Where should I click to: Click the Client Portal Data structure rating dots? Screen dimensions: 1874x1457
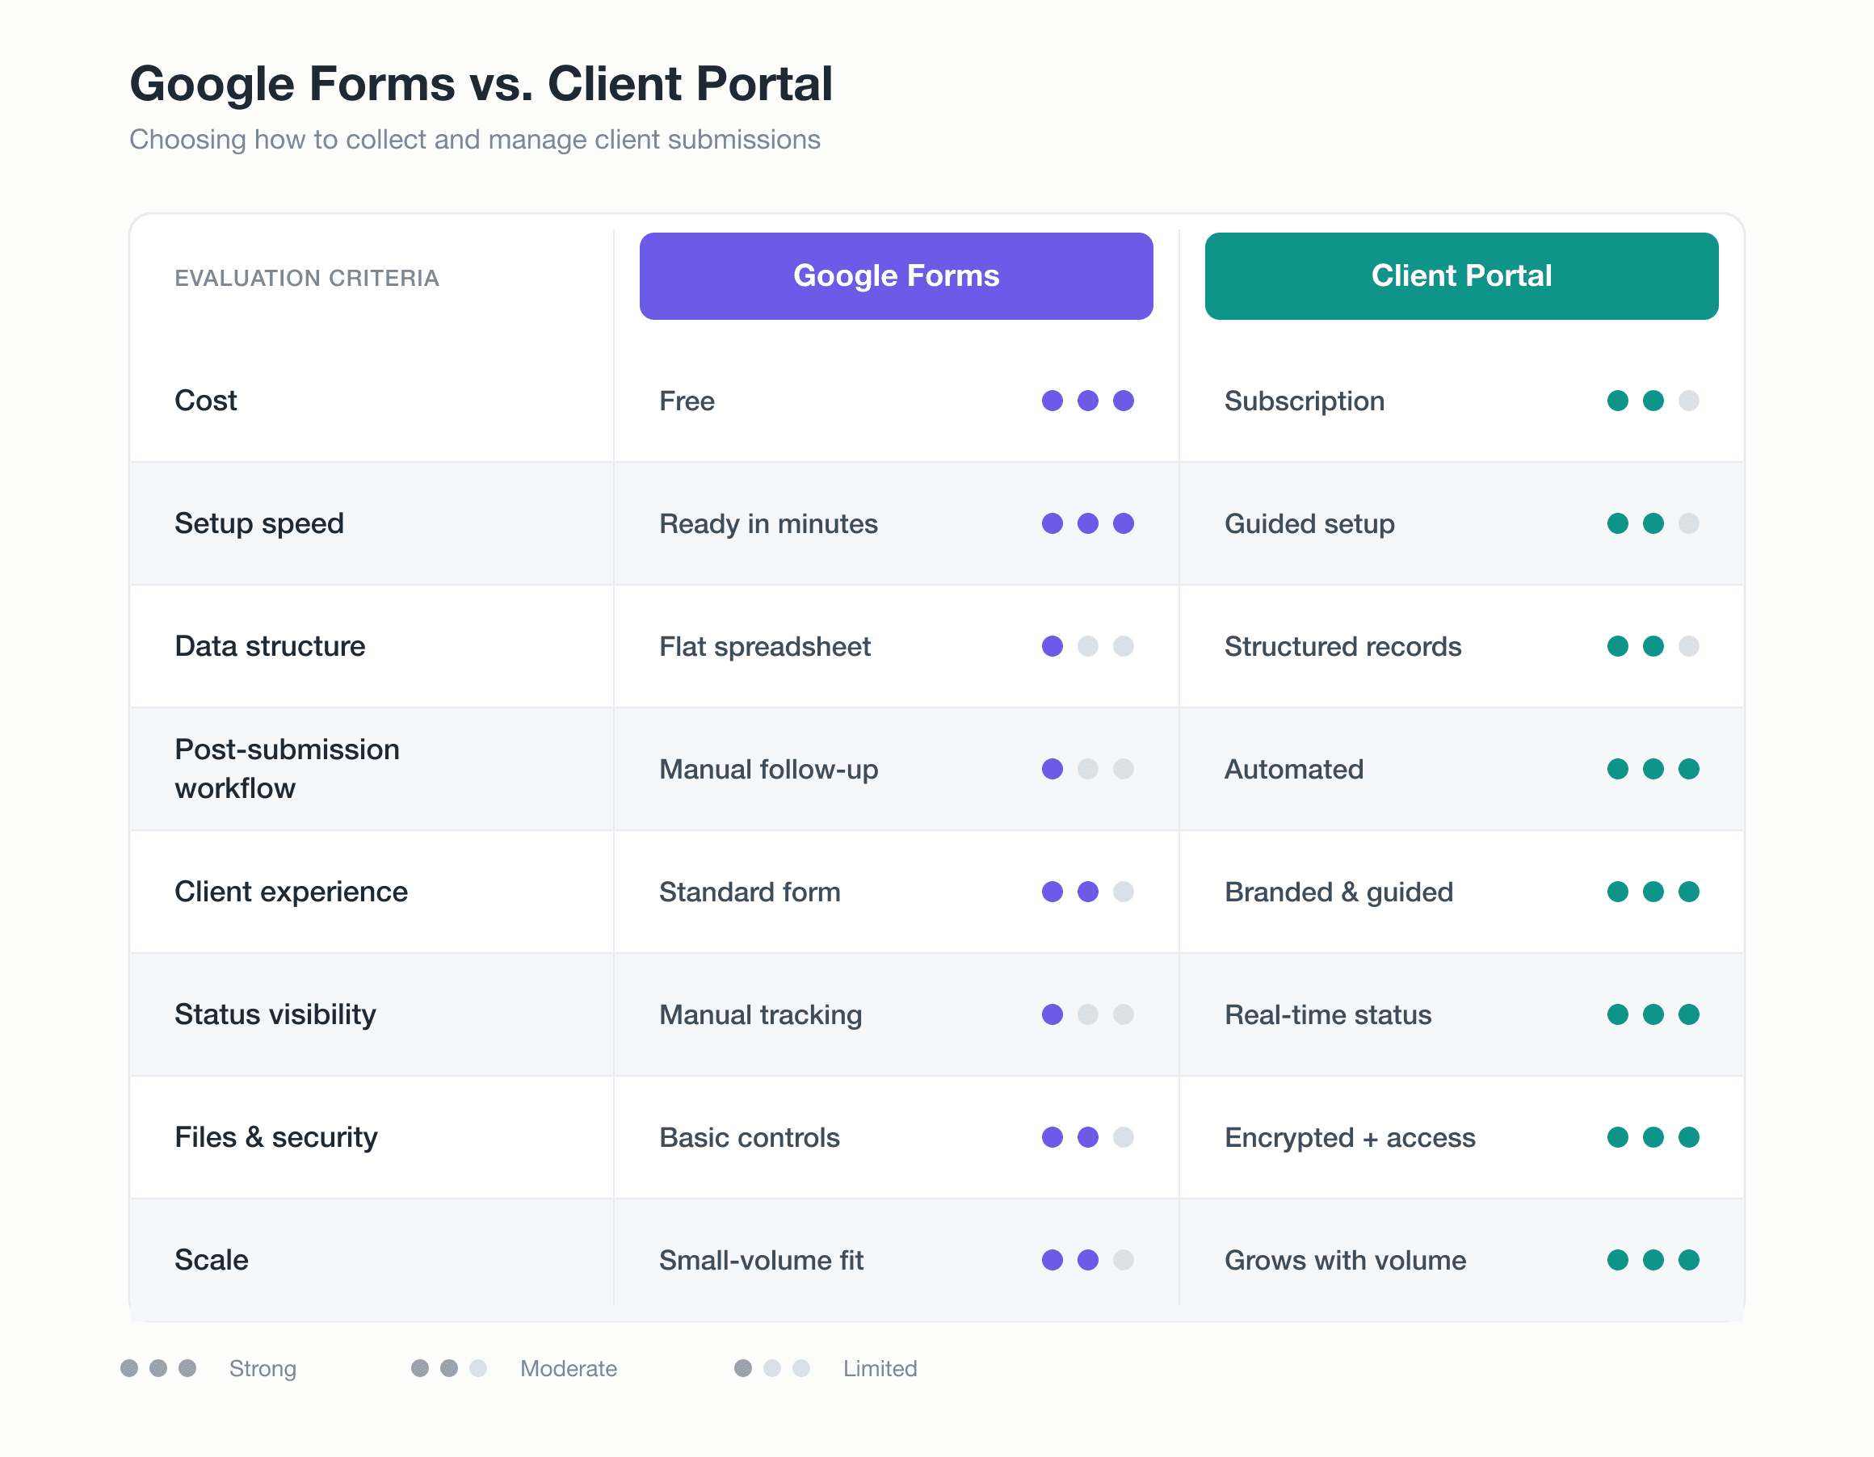(1653, 646)
